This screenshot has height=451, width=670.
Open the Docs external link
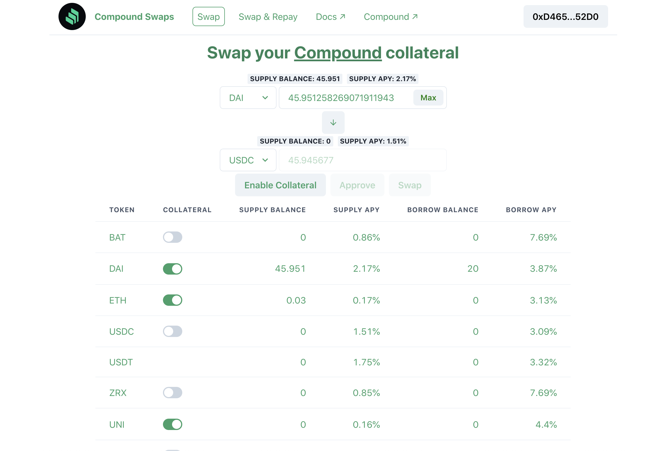[x=330, y=17]
